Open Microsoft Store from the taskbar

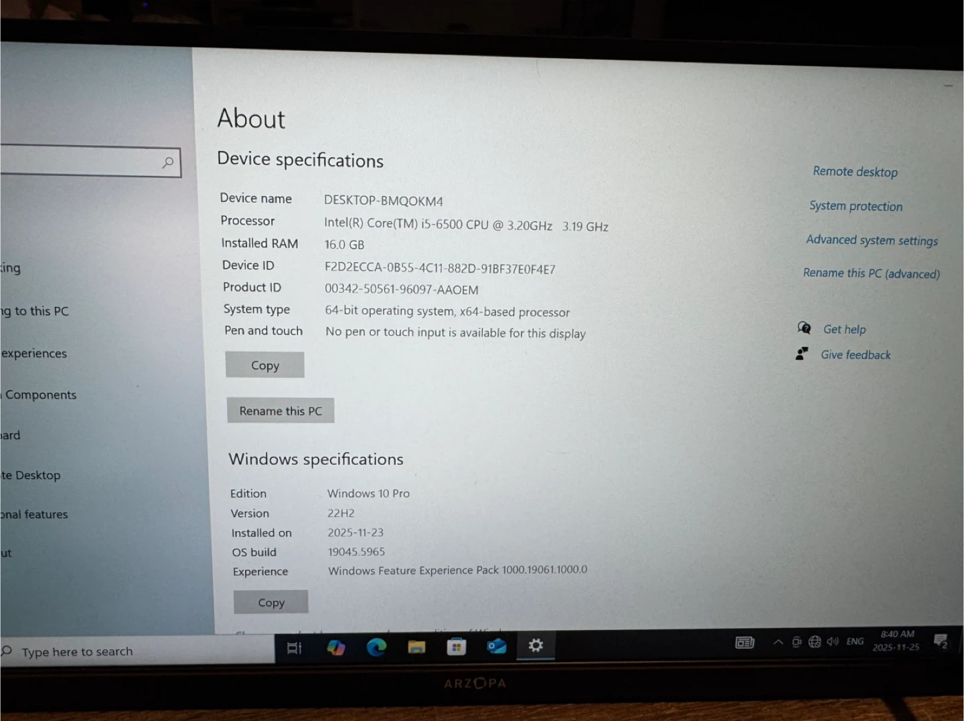(x=457, y=647)
